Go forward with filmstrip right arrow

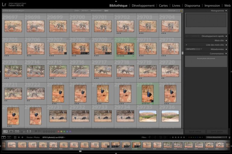coord(22,137)
